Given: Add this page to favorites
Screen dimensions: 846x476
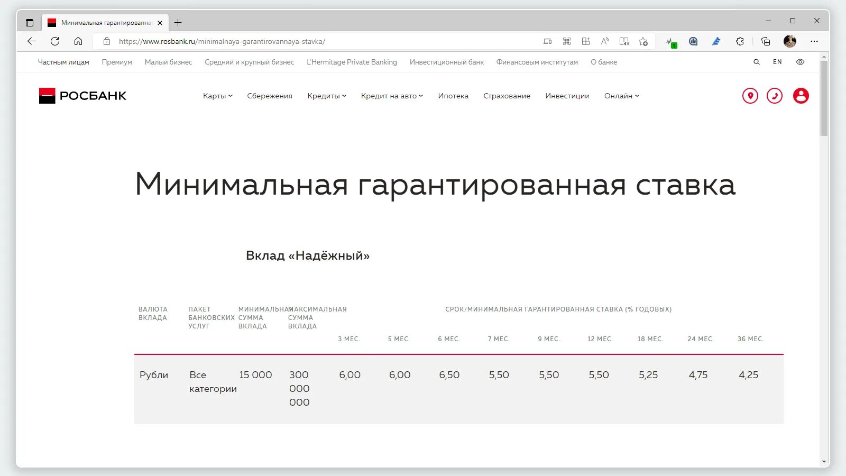Looking at the screenshot, I should pyautogui.click(x=643, y=41).
